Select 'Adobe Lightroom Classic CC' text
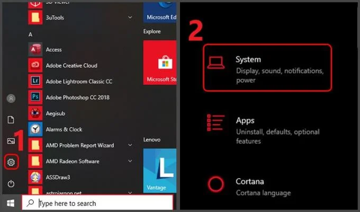The image size is (360, 212). click(x=79, y=82)
